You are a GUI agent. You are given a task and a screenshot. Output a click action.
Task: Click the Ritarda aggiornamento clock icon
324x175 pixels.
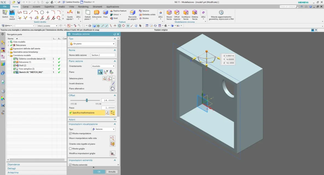coord(221,12)
